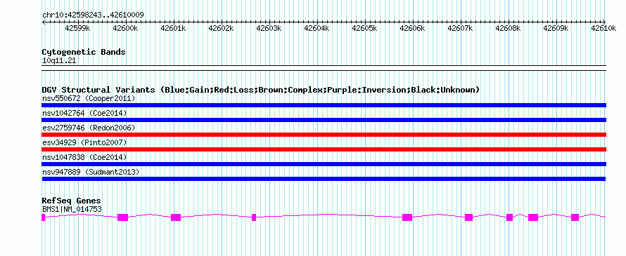This screenshot has width=626, height=256.
Task: Select the 42605k ruler tick label
Action: pyautogui.click(x=364, y=28)
